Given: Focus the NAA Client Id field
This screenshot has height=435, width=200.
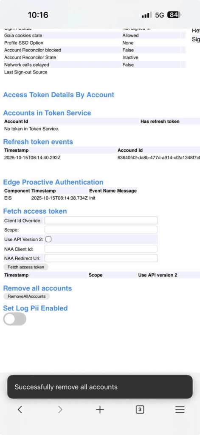Looking at the screenshot, I should (101, 249).
